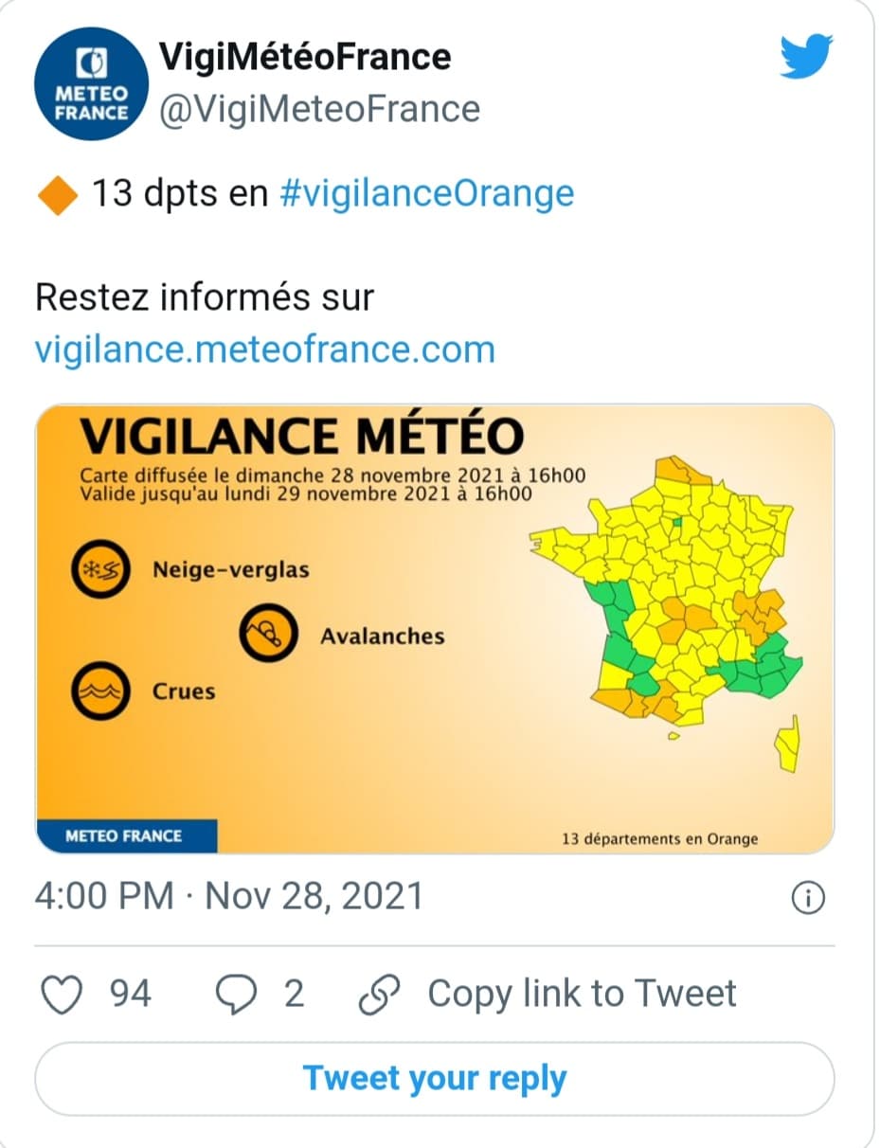The image size is (880, 1148).
Task: Open the #vigilanceOrange hashtag
Action: coord(428,193)
